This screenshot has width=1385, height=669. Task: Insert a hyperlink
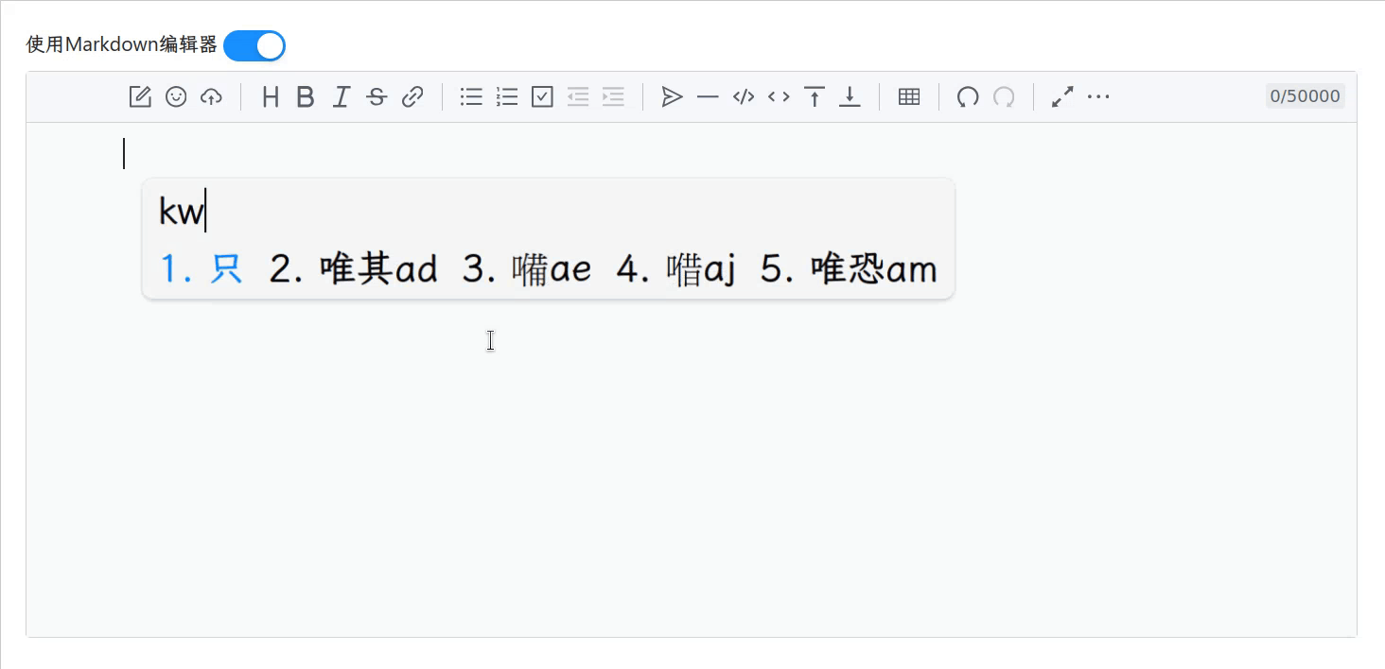pos(412,96)
